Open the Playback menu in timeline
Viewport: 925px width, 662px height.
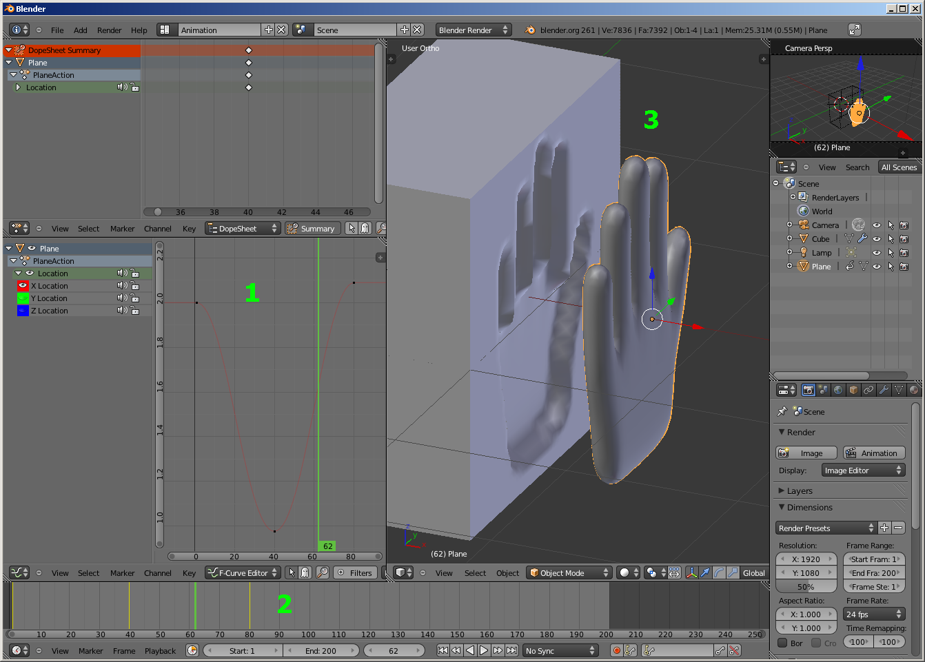pyautogui.click(x=160, y=651)
